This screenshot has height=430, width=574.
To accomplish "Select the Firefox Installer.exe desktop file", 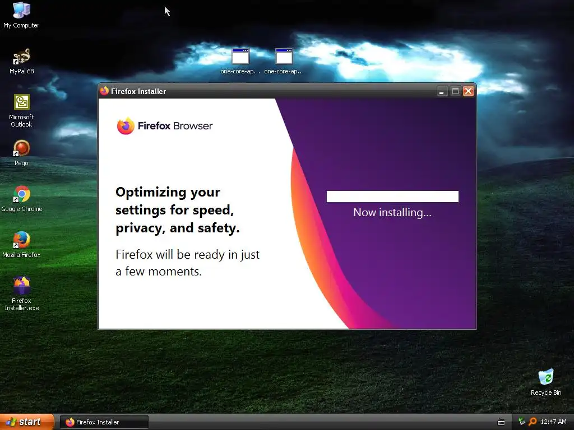I will (x=21, y=294).
